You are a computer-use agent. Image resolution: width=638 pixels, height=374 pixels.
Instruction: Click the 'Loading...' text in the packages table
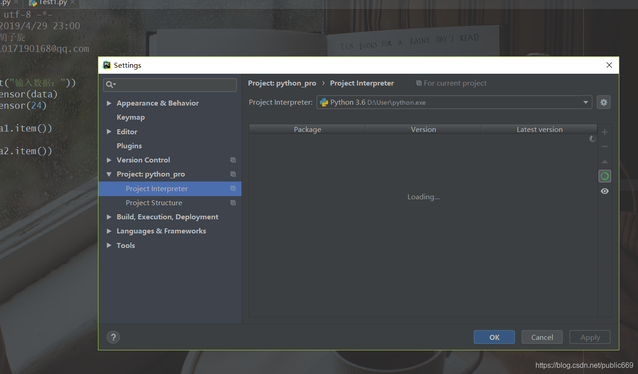(x=423, y=197)
